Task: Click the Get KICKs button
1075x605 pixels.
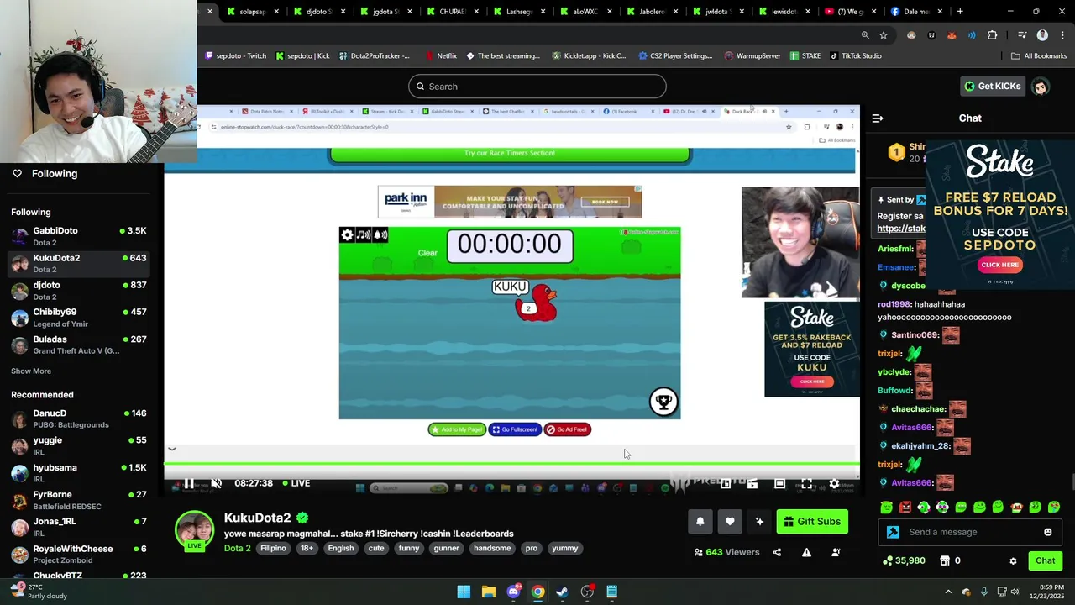Action: tap(992, 86)
